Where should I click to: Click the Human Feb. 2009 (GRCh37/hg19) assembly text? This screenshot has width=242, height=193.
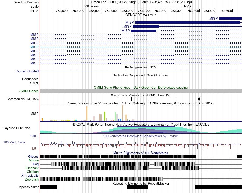pyautogui.click(x=114, y=2)
